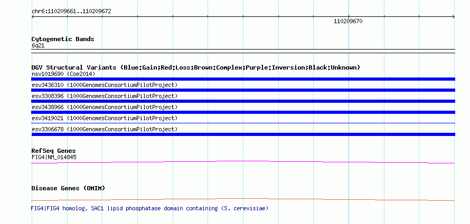Click the orange OMIM disease gene line
This screenshot has width=470, height=224.
point(243,199)
